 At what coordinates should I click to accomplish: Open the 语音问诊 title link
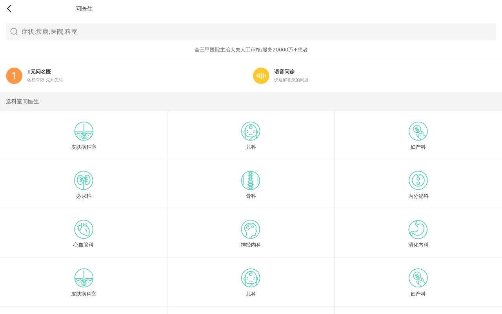[x=284, y=72]
